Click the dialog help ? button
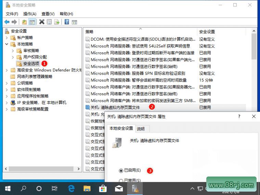This screenshot has height=195, width=260. pyautogui.click(x=239, y=116)
